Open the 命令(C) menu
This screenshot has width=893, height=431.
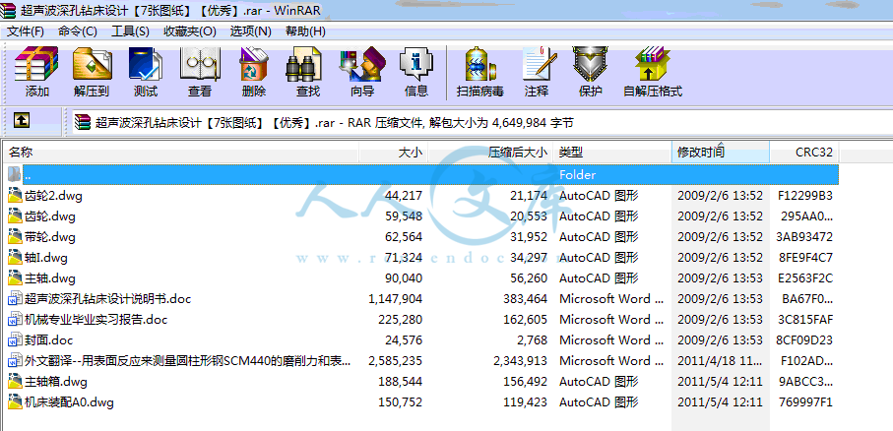pos(78,31)
